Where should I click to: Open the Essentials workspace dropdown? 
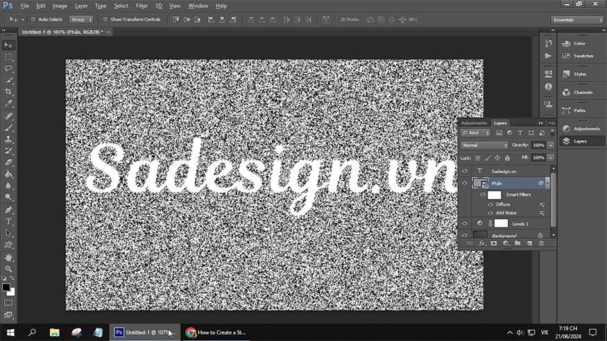pos(577,19)
